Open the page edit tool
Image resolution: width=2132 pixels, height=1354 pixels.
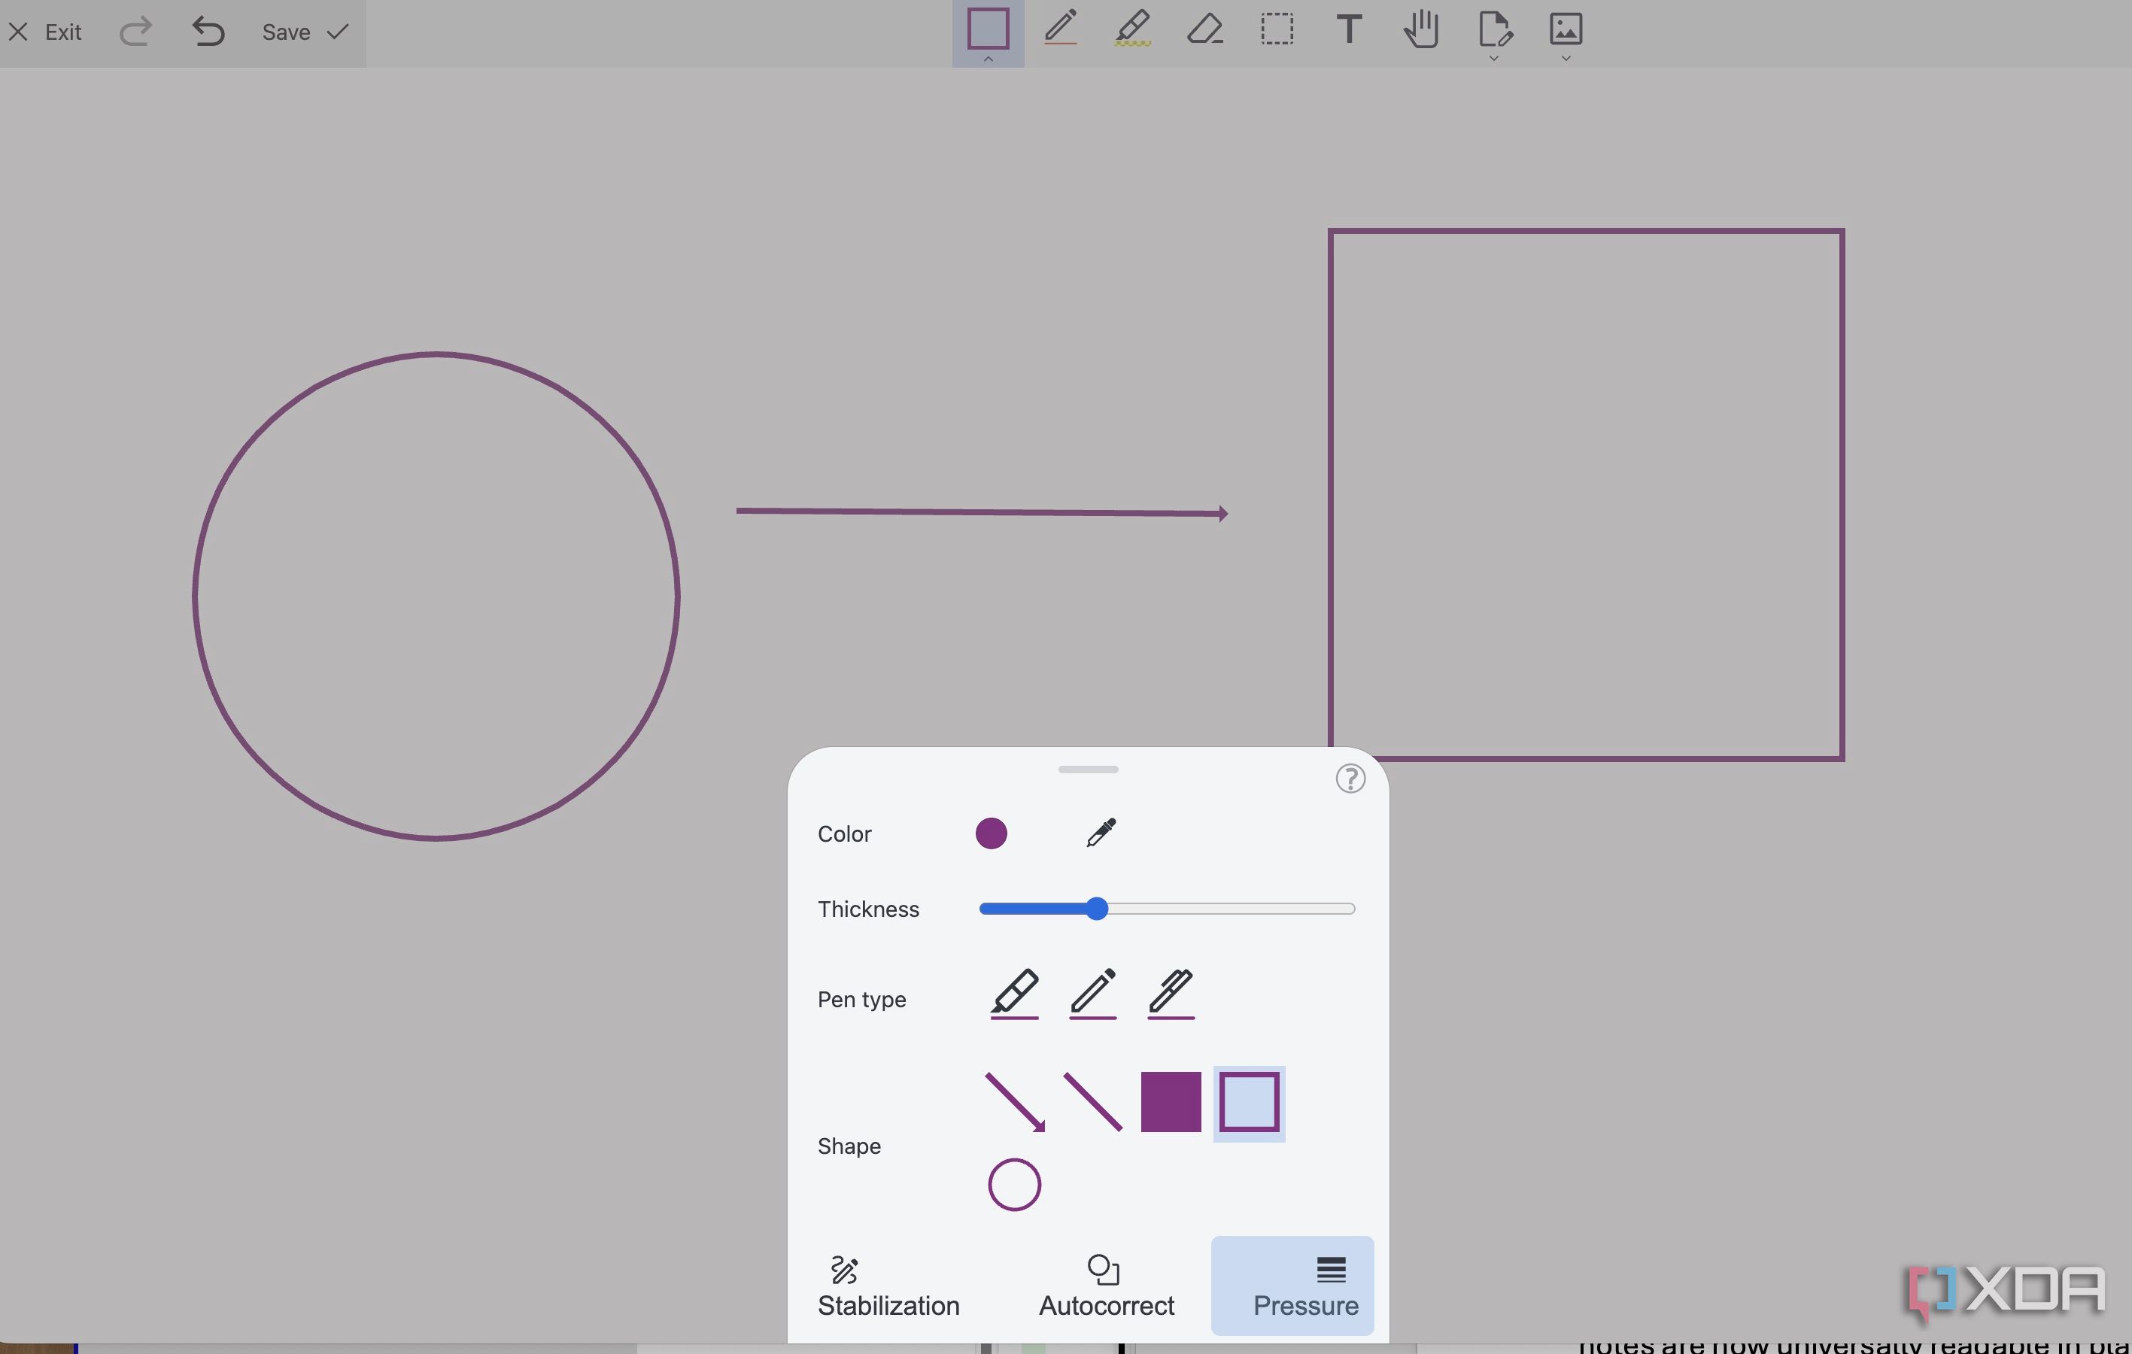(x=1495, y=29)
